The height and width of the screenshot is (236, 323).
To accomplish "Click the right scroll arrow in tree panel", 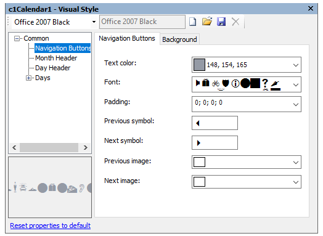I will pos(85,147).
